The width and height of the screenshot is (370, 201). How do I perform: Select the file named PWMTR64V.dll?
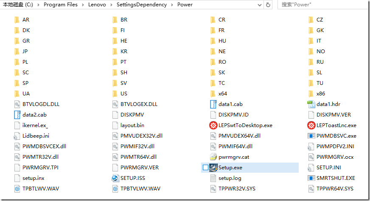[138, 157]
